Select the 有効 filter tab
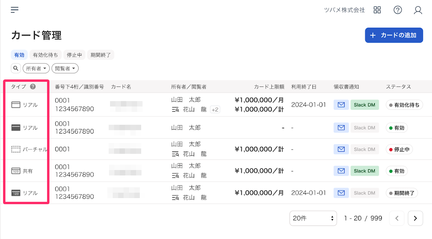Image resolution: width=432 pixels, height=239 pixels. (x=19, y=55)
